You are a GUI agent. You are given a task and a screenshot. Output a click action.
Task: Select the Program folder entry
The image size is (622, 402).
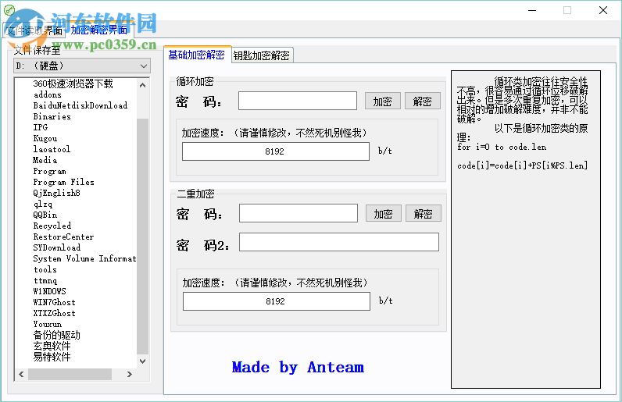[49, 171]
